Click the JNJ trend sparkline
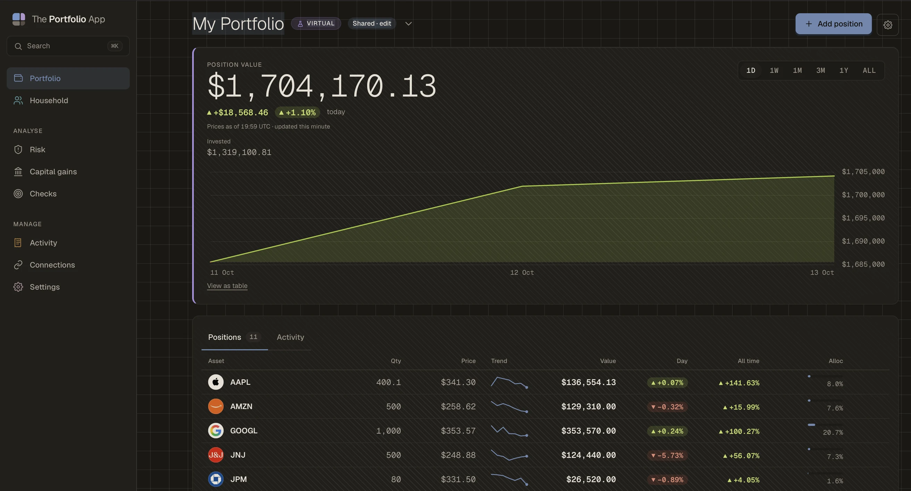 (x=509, y=455)
